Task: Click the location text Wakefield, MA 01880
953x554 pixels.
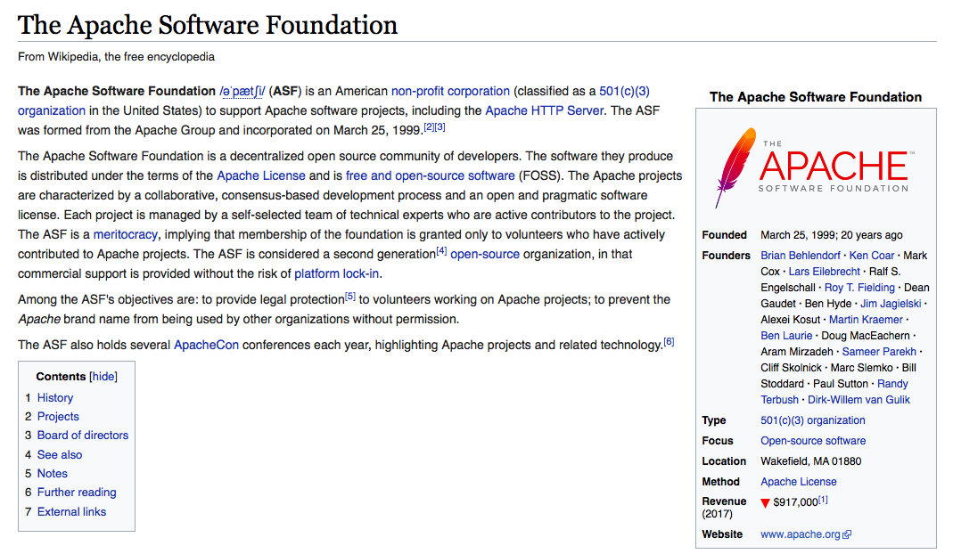Action: tap(810, 461)
